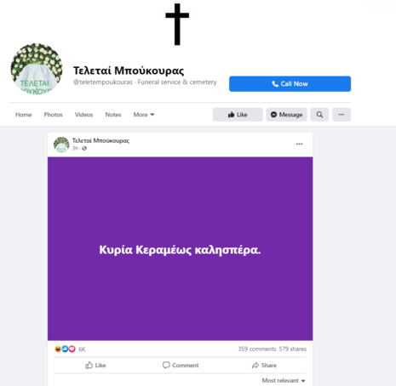Viewport: 396px width, 386px height.
Task: View the 579 shares link
Action: pos(293,349)
